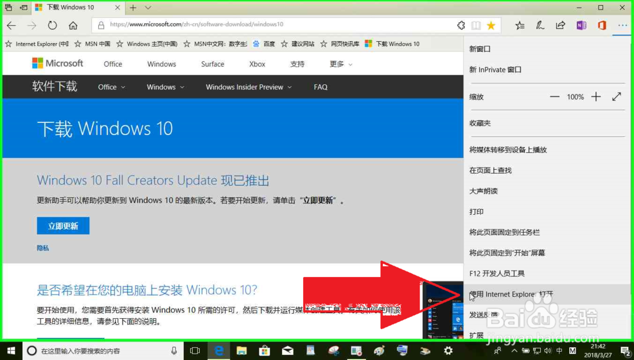Image resolution: width=634 pixels, height=360 pixels.
Task: Zoom out with the minus button
Action: (x=554, y=97)
